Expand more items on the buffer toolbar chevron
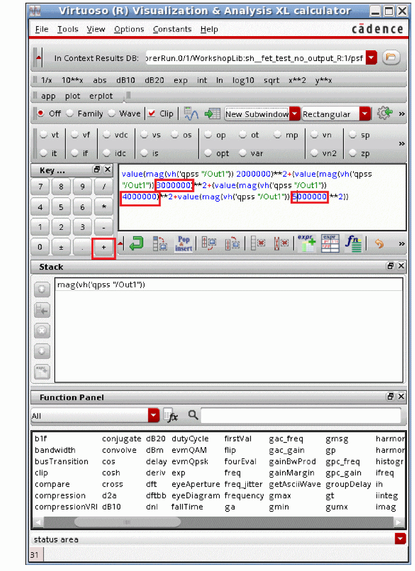Screen dimensions: 415x571 402,244
